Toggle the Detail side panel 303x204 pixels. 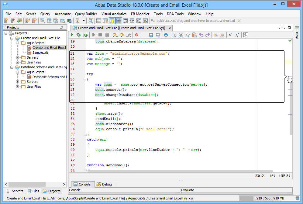[x=297, y=32]
